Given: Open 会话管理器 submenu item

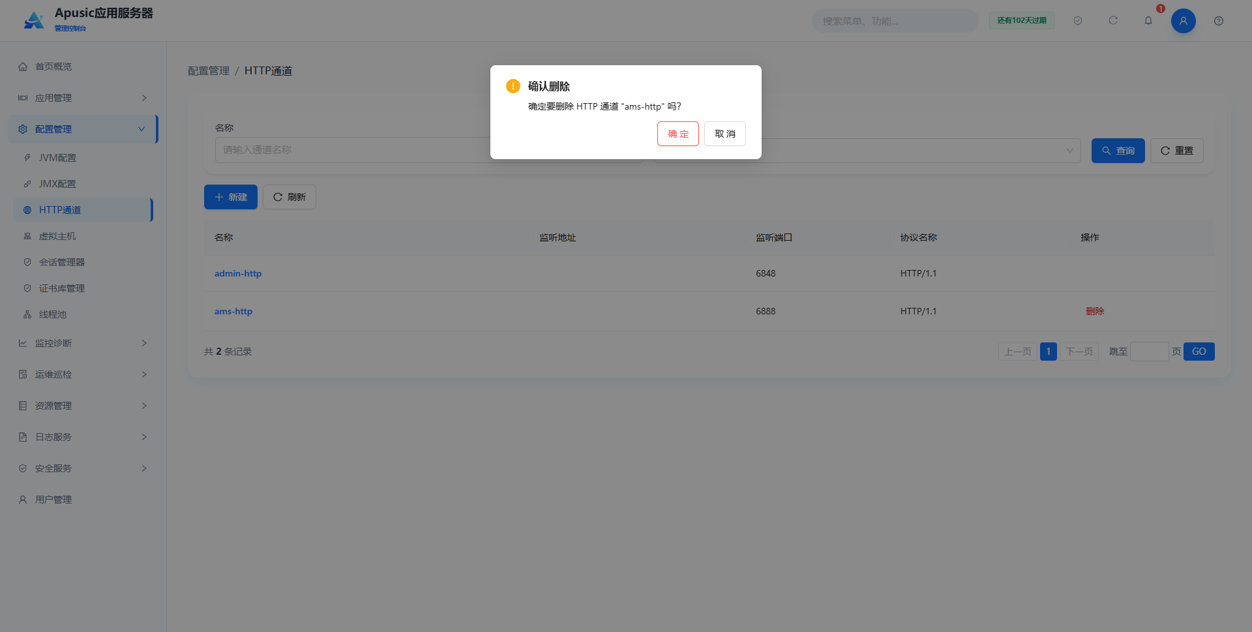Looking at the screenshot, I should (83, 262).
